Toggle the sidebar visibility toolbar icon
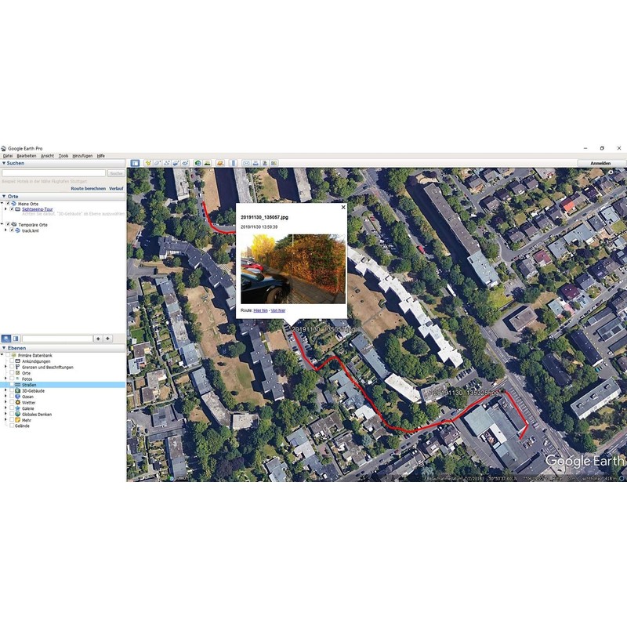Screen dimensions: 627x627 tap(135, 163)
